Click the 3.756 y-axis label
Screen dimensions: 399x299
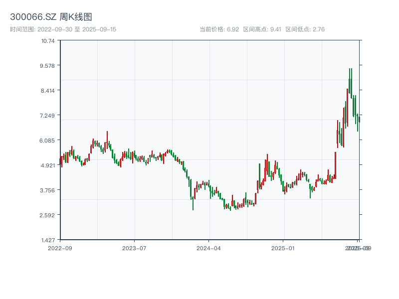(48, 190)
